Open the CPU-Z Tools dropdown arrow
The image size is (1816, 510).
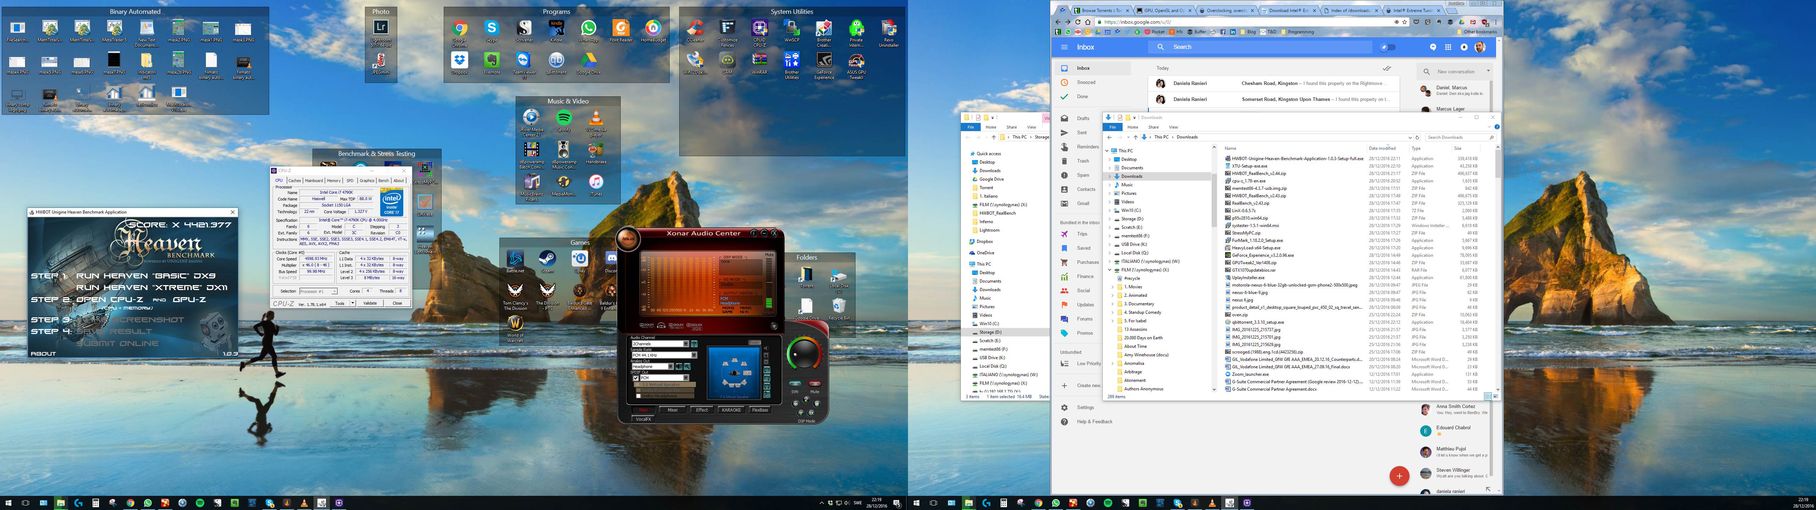[353, 304]
